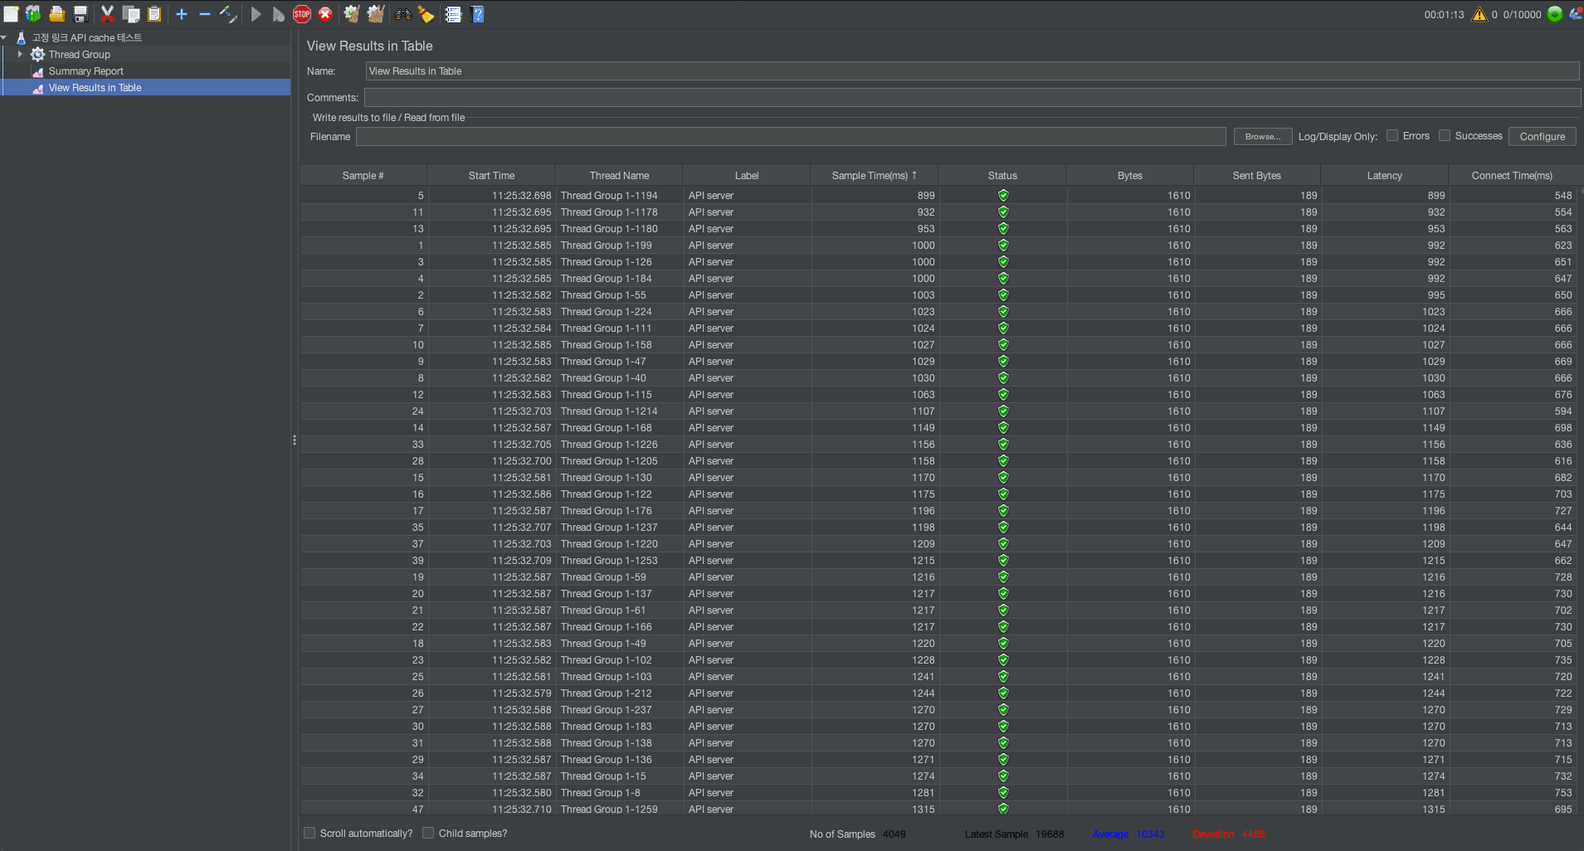Enable the Errors log display filter
The height and width of the screenshot is (851, 1584).
pos(1391,135)
